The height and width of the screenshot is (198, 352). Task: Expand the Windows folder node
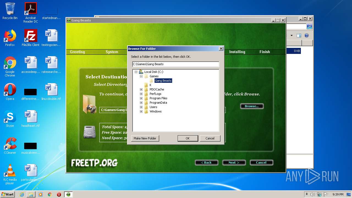141,111
